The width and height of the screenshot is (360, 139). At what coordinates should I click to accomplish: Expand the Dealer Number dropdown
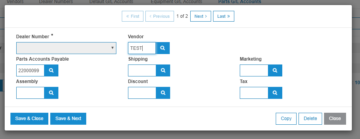coord(66,48)
